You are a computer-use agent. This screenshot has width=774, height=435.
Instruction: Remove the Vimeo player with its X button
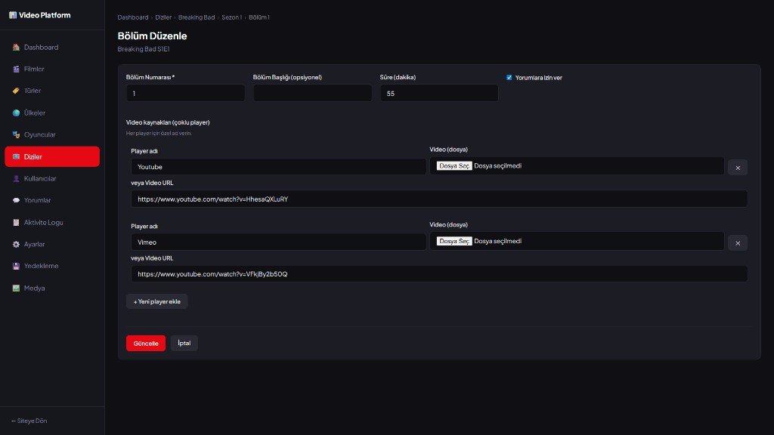click(x=737, y=242)
